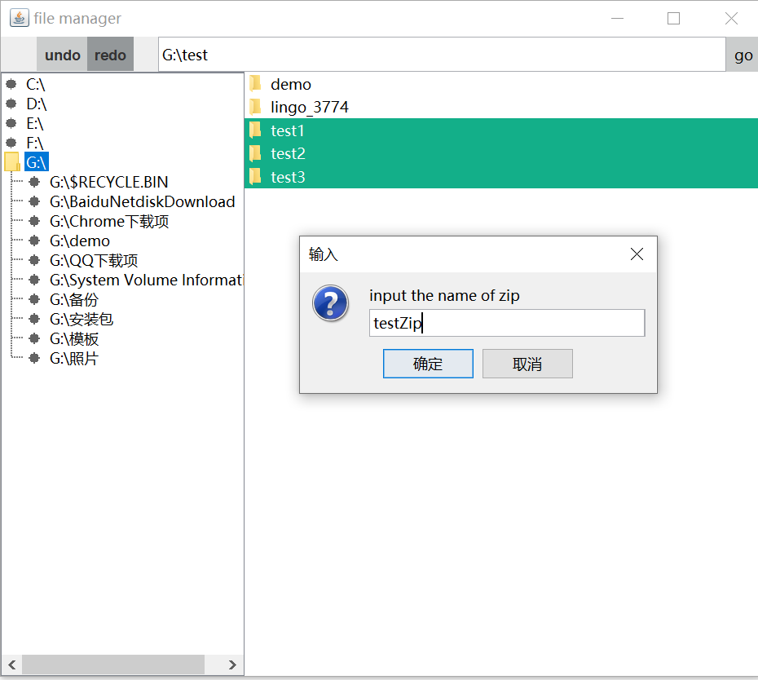Focus the G:\test path address field
This screenshot has height=680, width=758.
point(442,55)
